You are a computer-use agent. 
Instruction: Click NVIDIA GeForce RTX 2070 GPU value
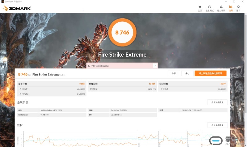tap(51, 110)
